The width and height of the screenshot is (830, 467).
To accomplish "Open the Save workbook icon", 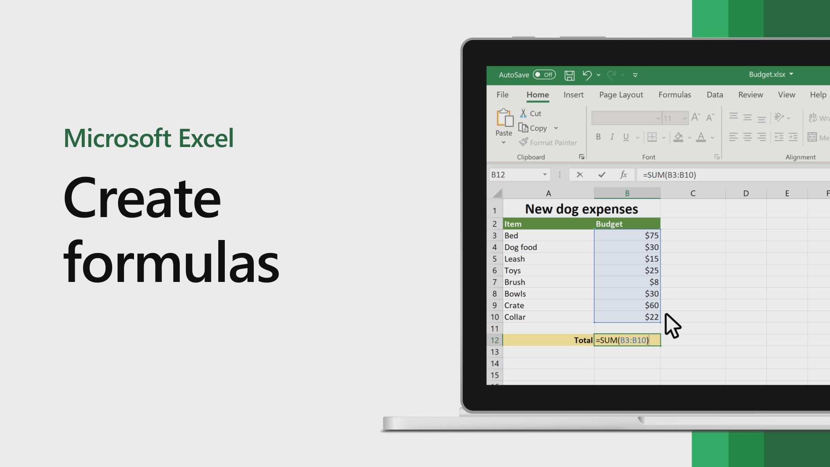I will coord(568,75).
